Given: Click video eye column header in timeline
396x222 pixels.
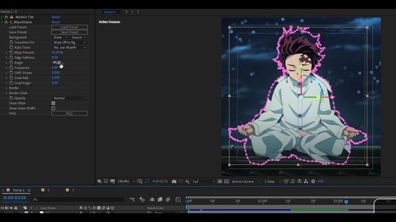Looking at the screenshot, I should 2,208.
